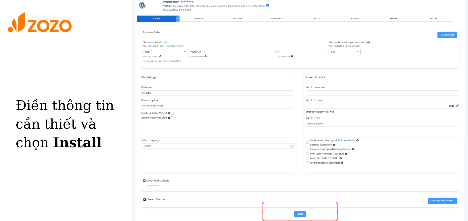The image size is (468, 221).
Task: Click the Strength Indicator (0/100) text
Action: 320,112
